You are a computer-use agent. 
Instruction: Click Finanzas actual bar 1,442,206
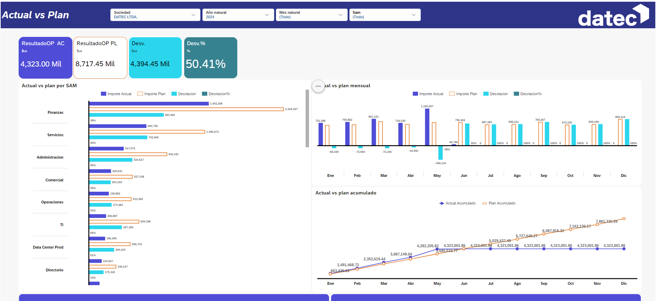149,103
